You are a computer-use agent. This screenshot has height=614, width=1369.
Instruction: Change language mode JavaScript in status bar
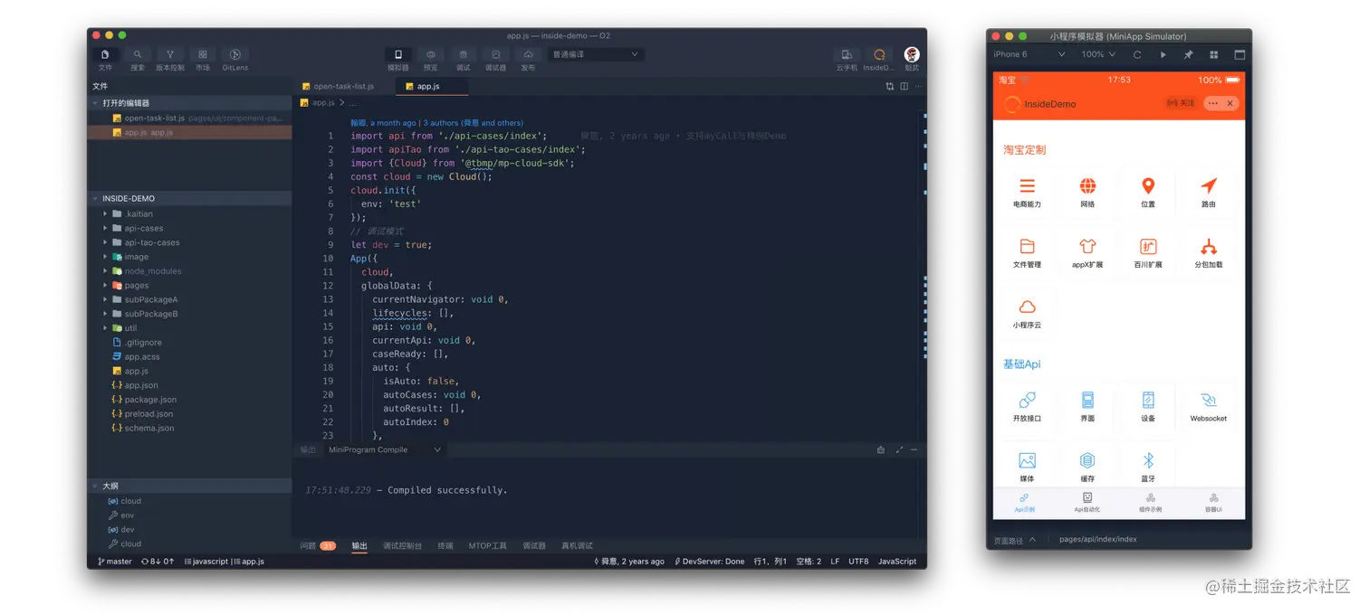(x=897, y=562)
